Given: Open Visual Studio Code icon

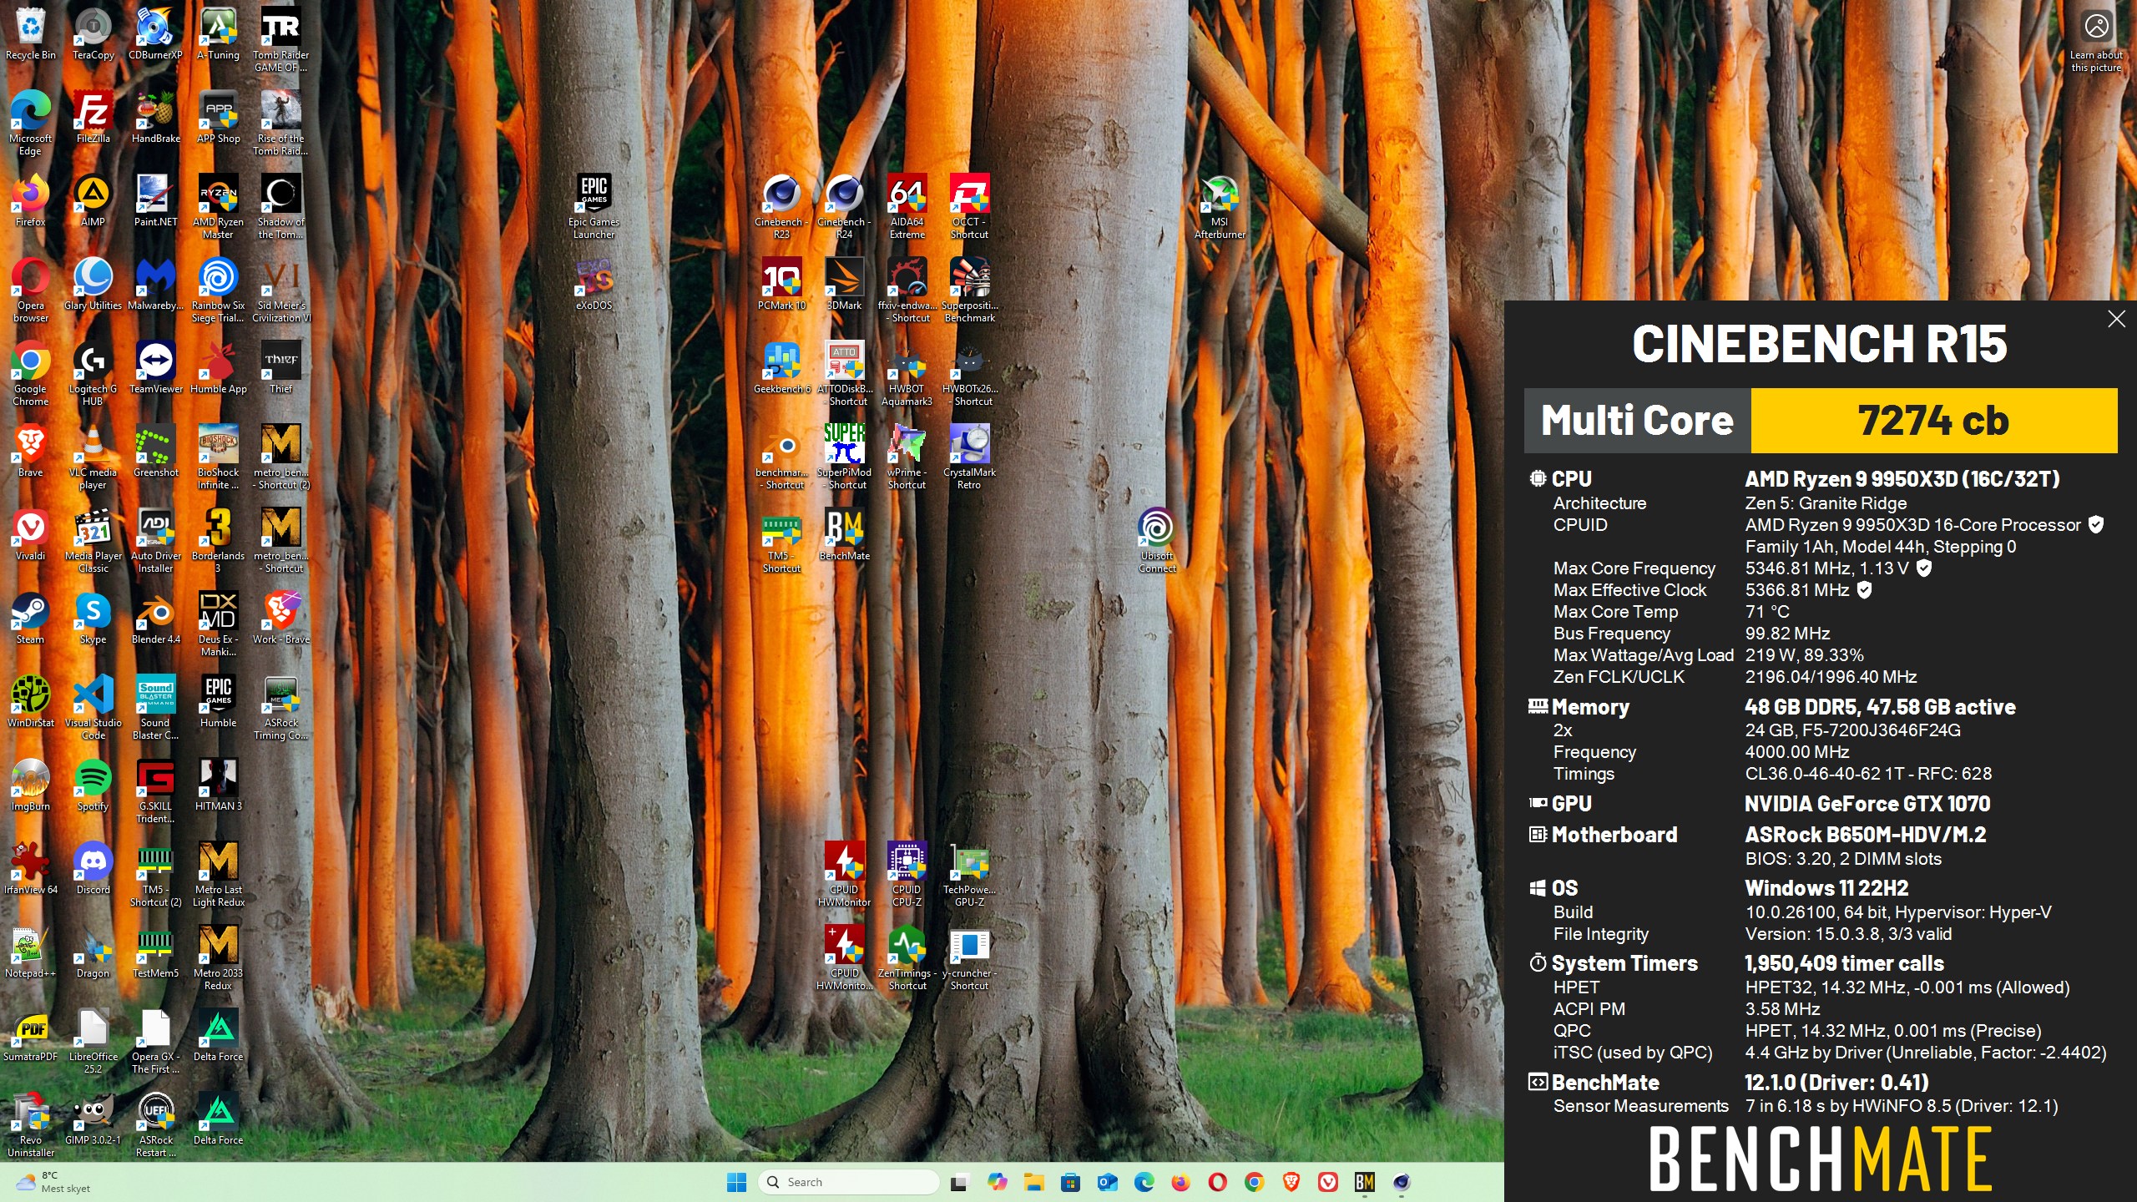Looking at the screenshot, I should pos(93,707).
